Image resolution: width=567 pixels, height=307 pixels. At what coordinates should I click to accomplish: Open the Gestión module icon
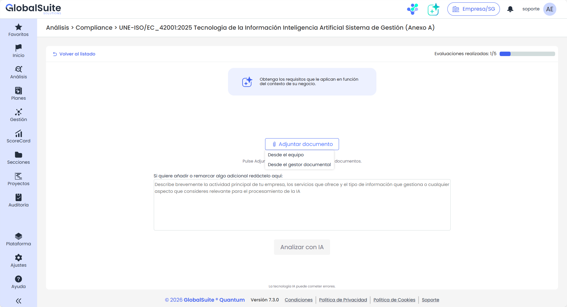click(x=18, y=112)
